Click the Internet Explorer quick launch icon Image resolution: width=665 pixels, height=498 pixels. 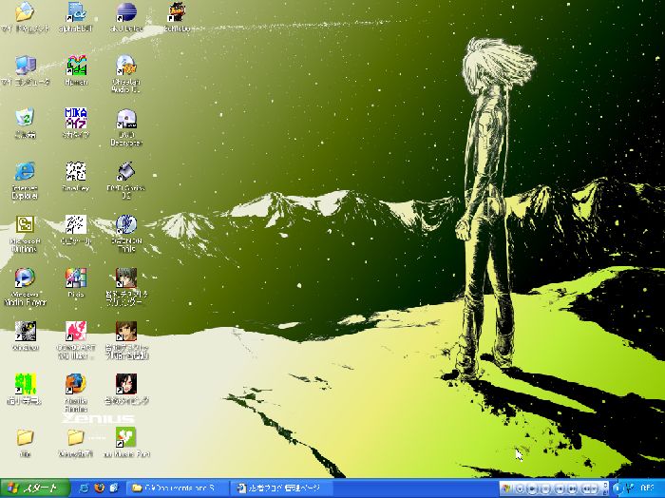(x=85, y=488)
